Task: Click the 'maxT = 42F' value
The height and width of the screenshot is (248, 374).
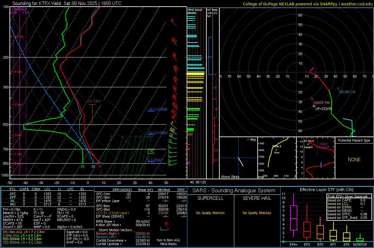Action: [42, 220]
